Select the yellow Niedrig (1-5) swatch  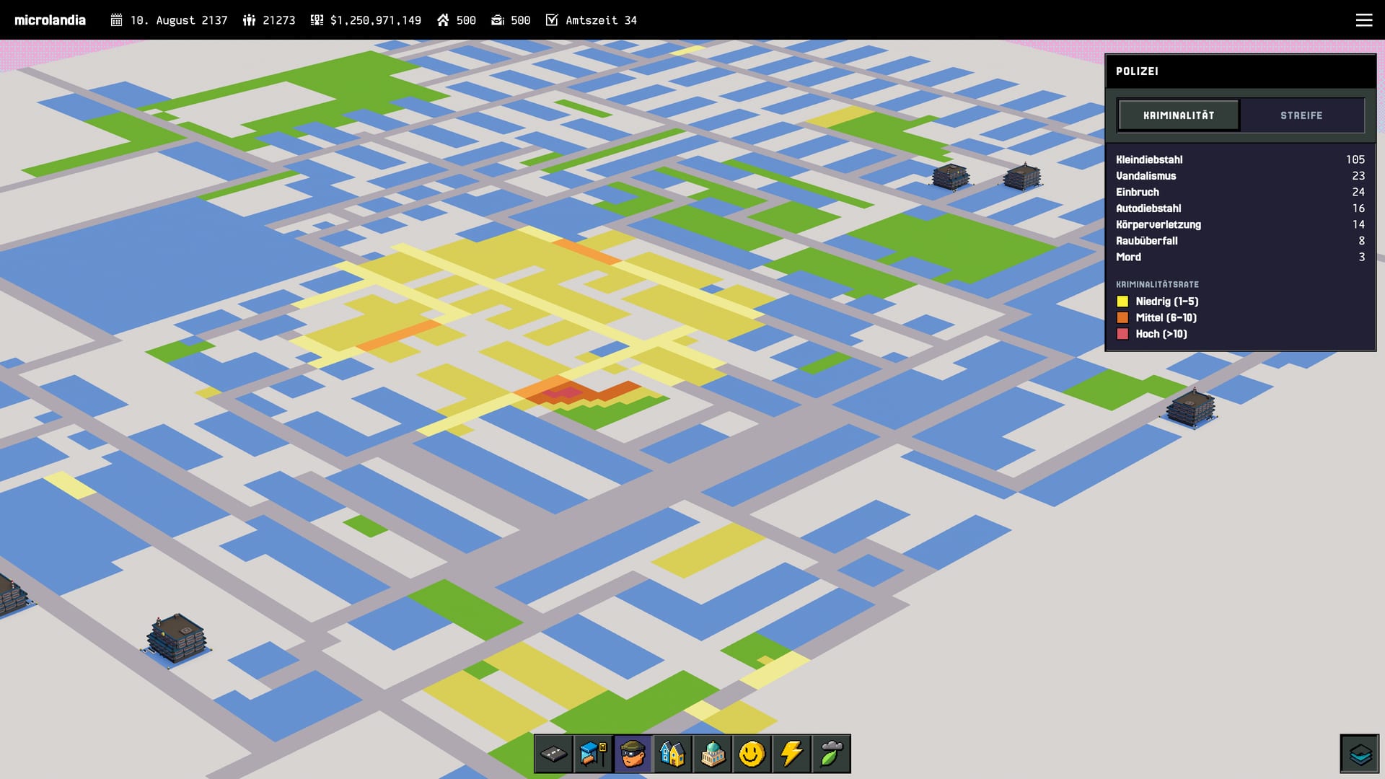point(1122,302)
